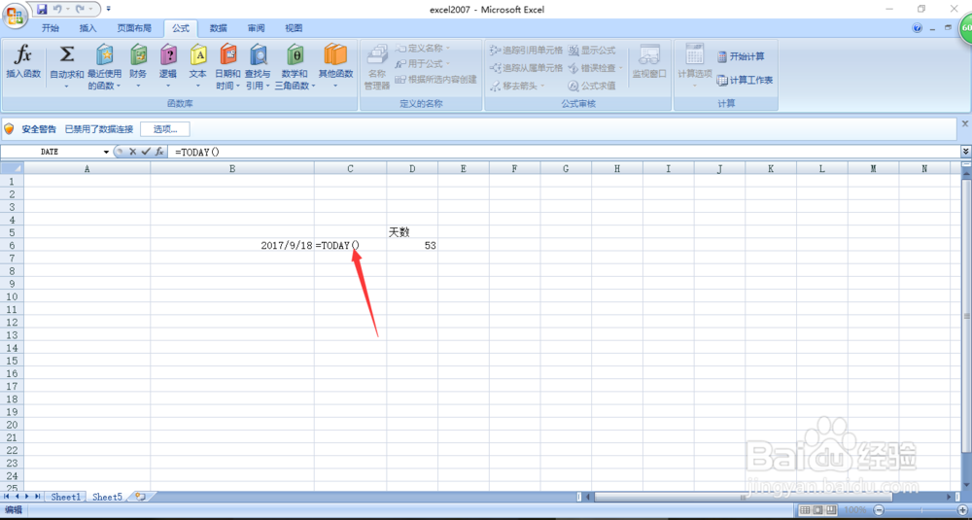Insert a new worksheet tab icon
Screen dimensions: 972x520
141,497
